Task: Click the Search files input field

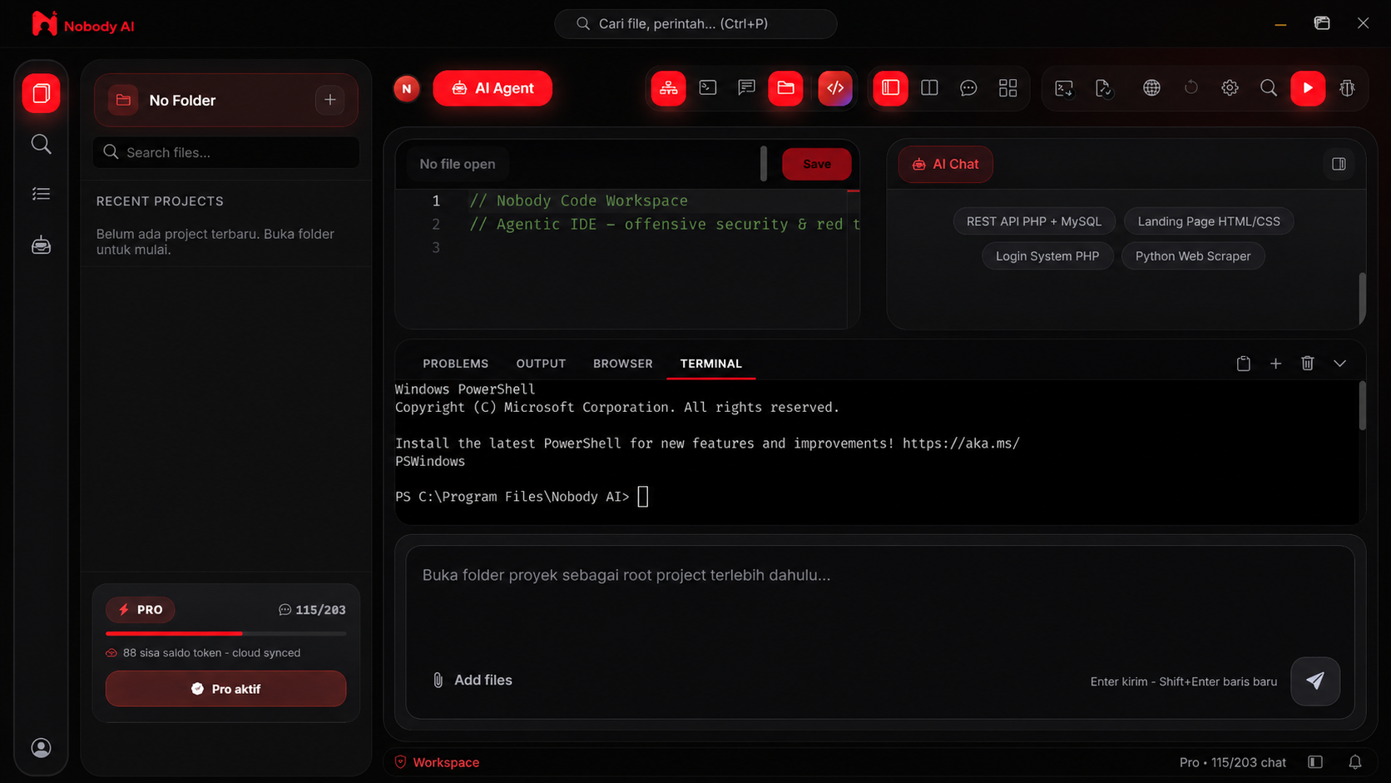Action: [226, 152]
